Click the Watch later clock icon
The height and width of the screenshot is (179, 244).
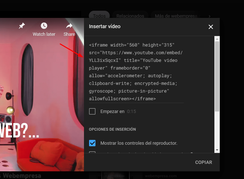tap(44, 26)
